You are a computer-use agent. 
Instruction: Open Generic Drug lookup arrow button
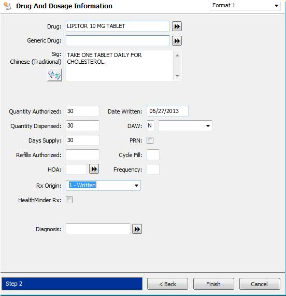coord(177,41)
